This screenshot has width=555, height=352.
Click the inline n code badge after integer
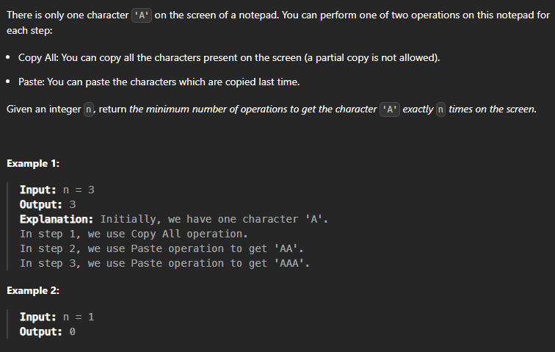pyautogui.click(x=89, y=109)
